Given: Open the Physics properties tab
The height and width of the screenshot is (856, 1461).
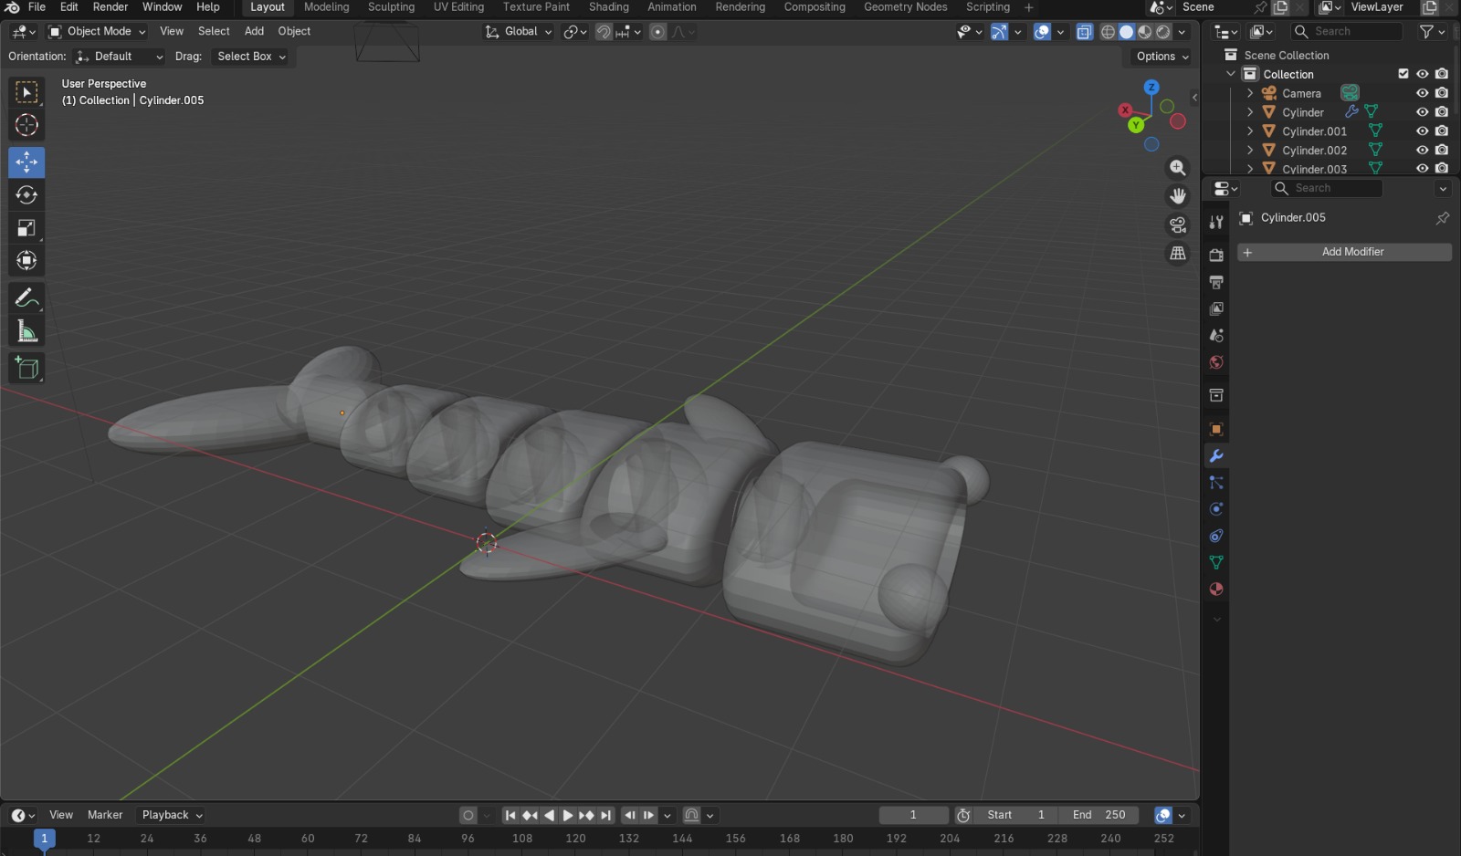Looking at the screenshot, I should pyautogui.click(x=1216, y=509).
